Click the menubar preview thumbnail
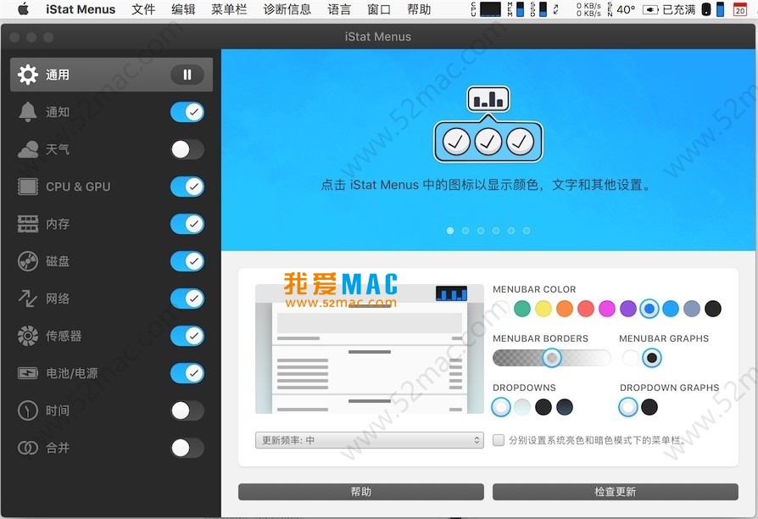758x519 pixels. (370, 349)
